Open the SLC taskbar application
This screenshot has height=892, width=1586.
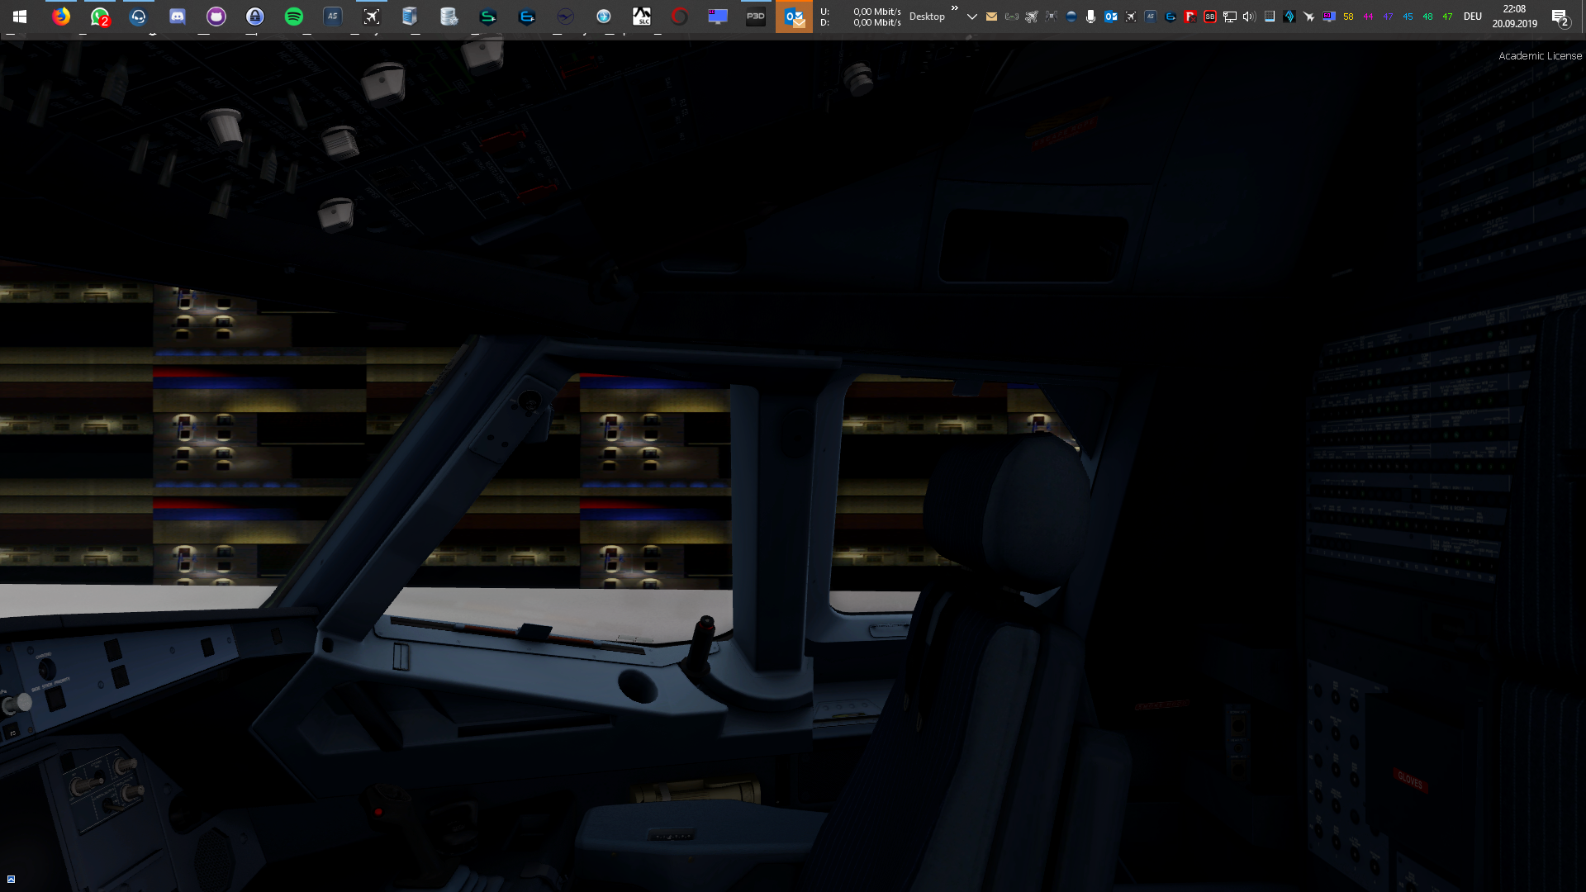[x=641, y=17]
